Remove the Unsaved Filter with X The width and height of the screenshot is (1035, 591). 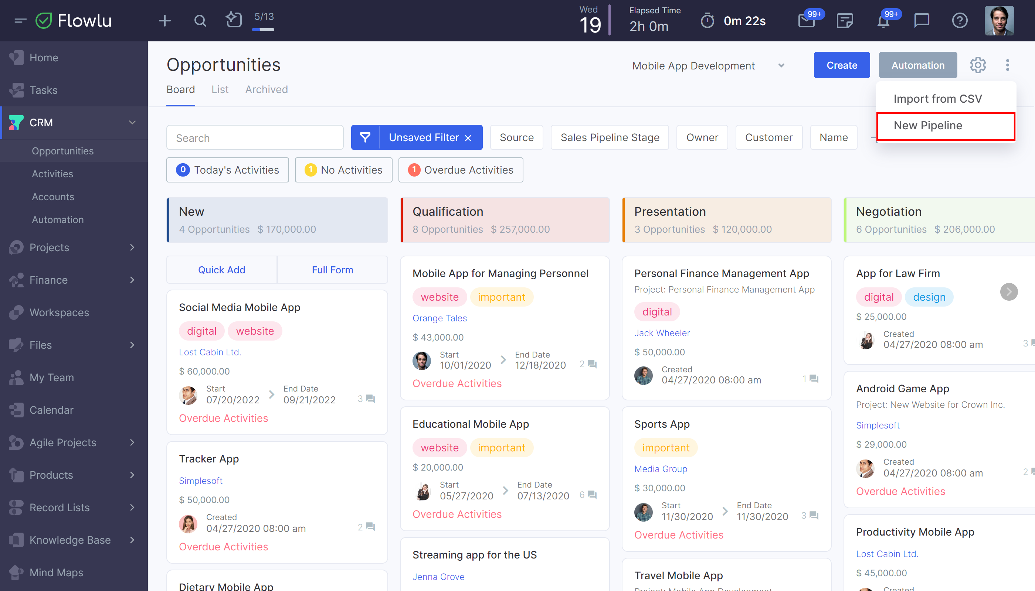(468, 138)
